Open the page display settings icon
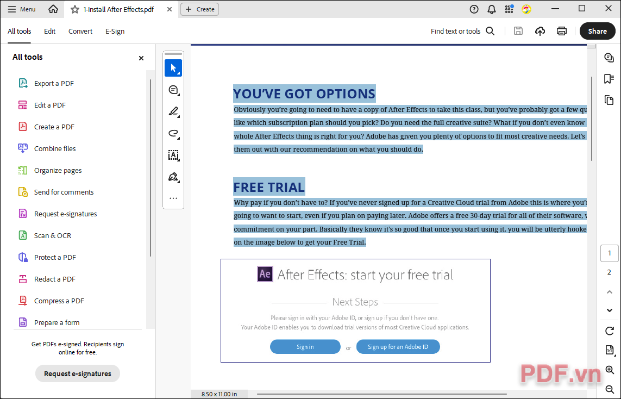The width and height of the screenshot is (621, 399). point(610,350)
